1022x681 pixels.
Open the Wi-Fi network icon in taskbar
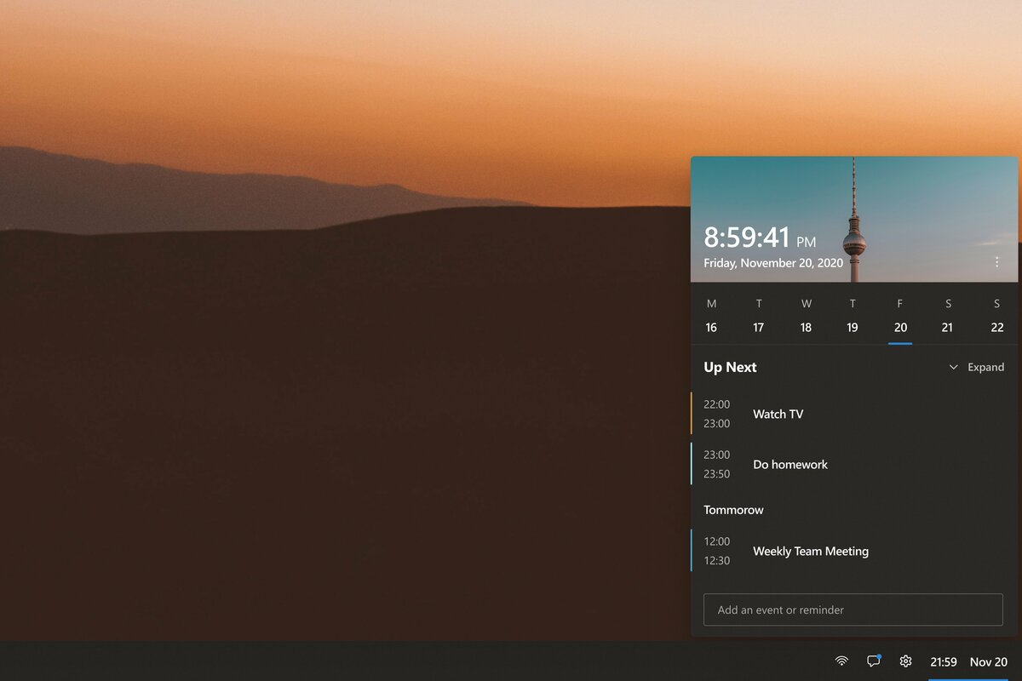pyautogui.click(x=841, y=661)
